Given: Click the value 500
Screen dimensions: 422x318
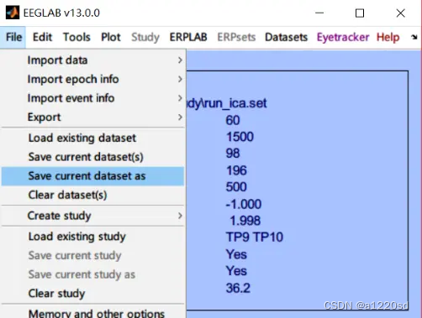Looking at the screenshot, I should coord(236,187).
